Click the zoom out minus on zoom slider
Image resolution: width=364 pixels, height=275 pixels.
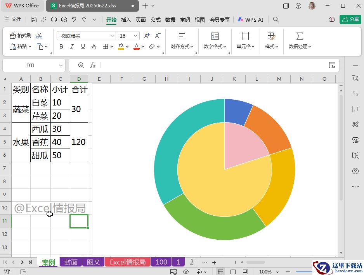coord(288,272)
